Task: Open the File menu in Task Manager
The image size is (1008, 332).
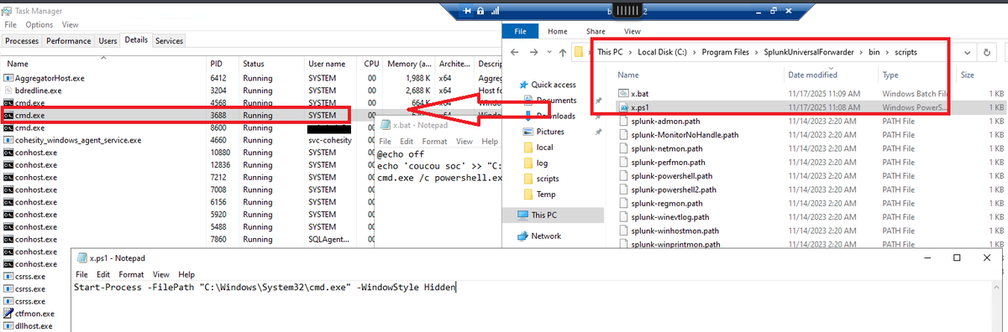Action: [10, 25]
